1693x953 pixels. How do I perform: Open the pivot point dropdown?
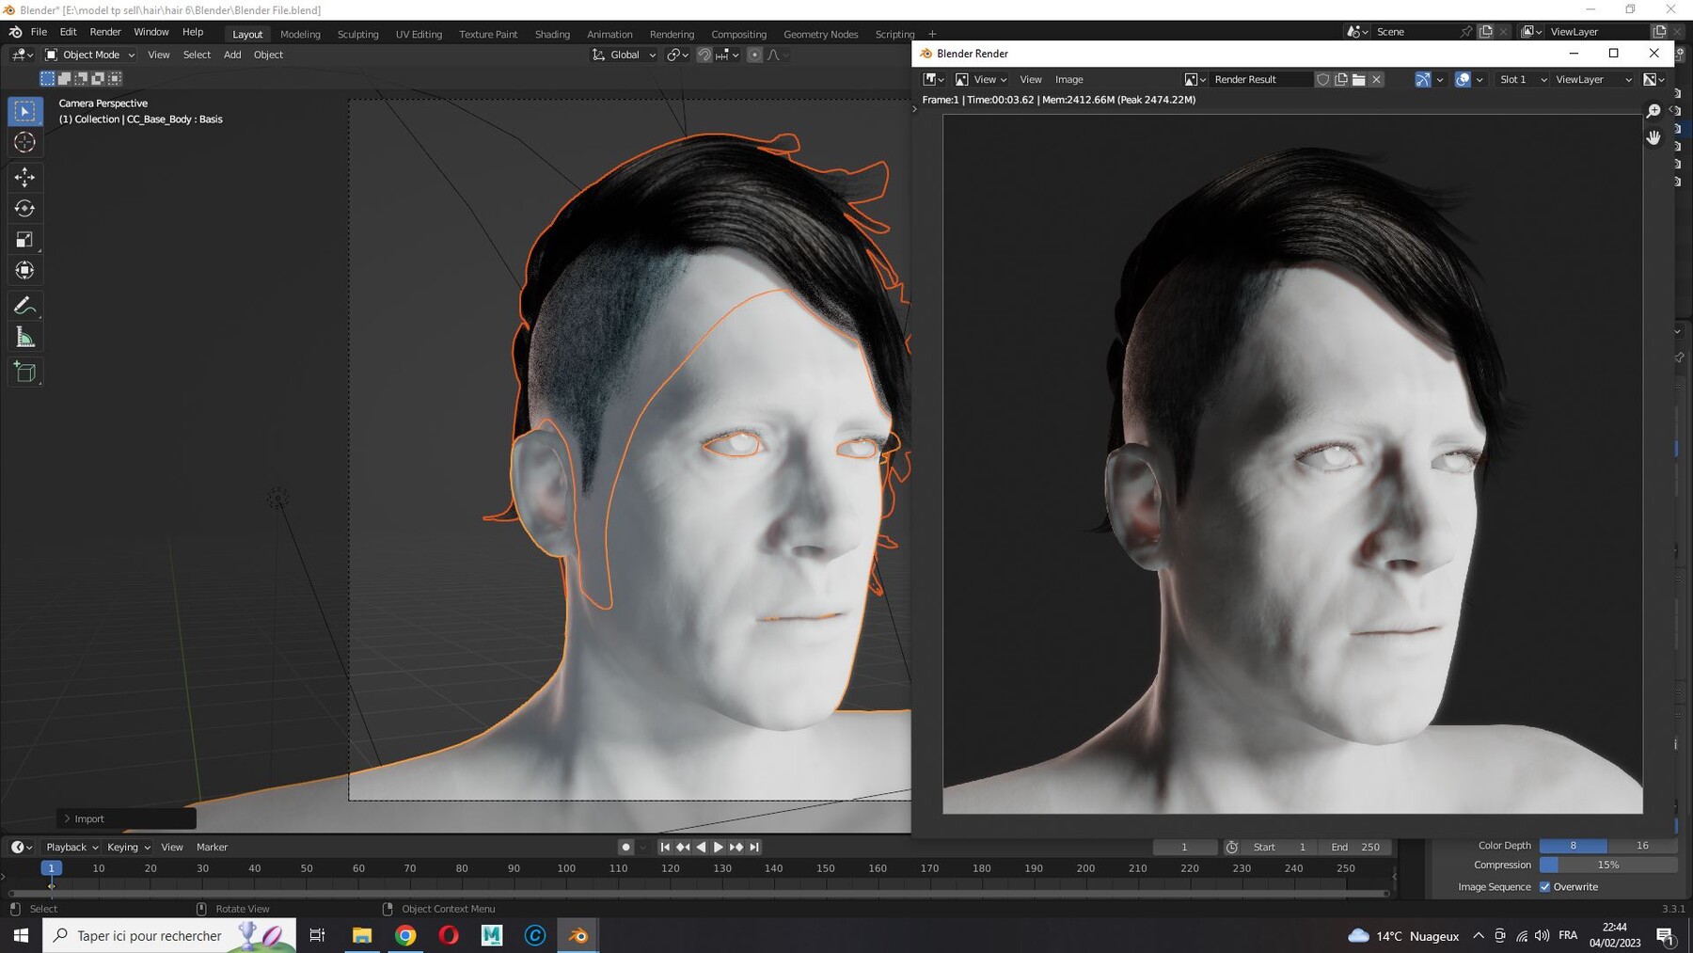tap(677, 56)
